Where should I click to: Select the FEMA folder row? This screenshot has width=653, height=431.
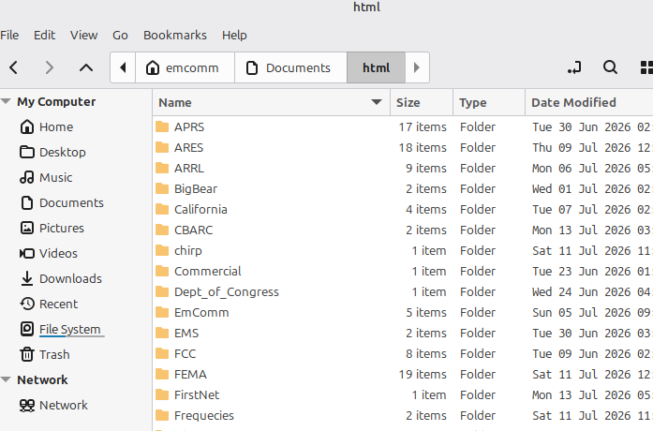[403, 375]
